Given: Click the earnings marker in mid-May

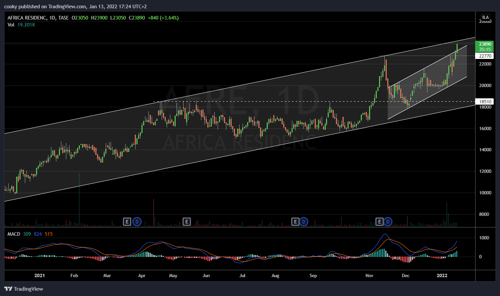Looking at the screenshot, I should [x=187, y=222].
